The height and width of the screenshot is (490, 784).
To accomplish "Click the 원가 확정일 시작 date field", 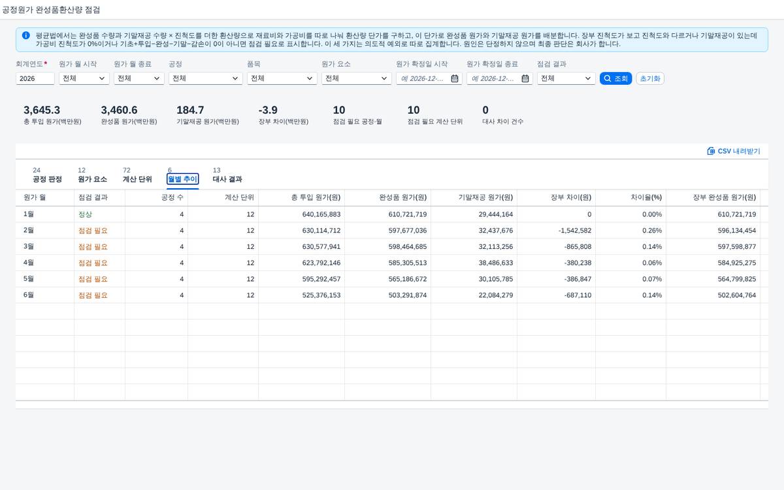I will pos(429,78).
